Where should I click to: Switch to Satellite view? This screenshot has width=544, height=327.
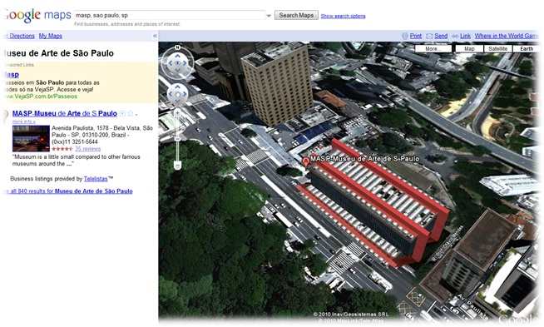pyautogui.click(x=498, y=48)
